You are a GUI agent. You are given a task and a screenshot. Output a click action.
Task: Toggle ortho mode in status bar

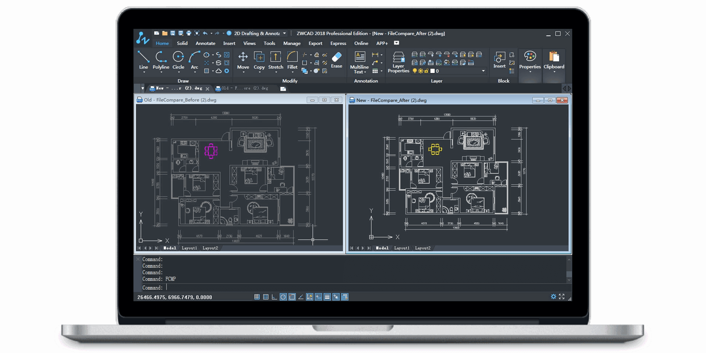274,297
